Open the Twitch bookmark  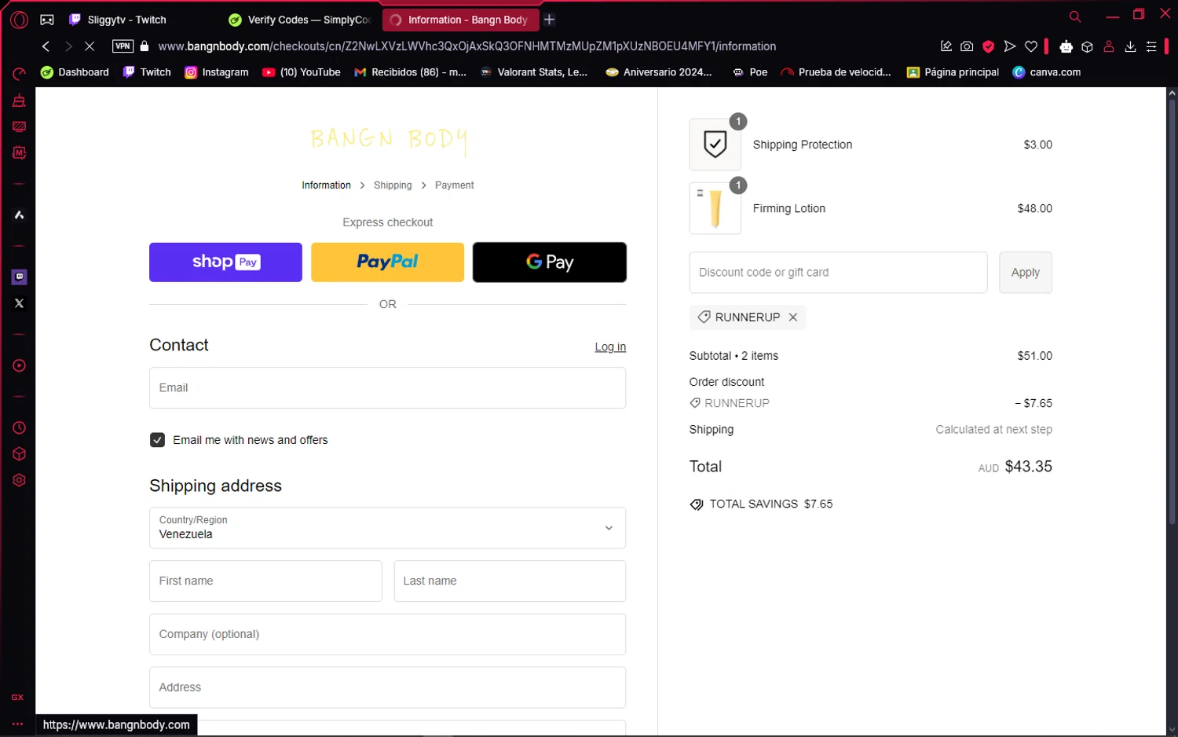pos(147,72)
